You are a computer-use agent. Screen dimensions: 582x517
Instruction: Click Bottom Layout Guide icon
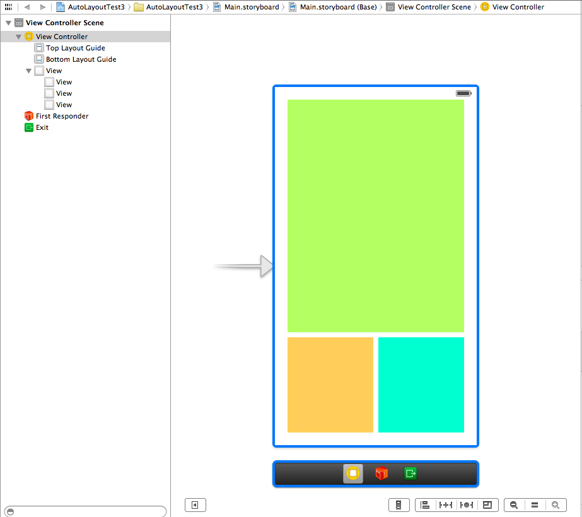coord(39,59)
